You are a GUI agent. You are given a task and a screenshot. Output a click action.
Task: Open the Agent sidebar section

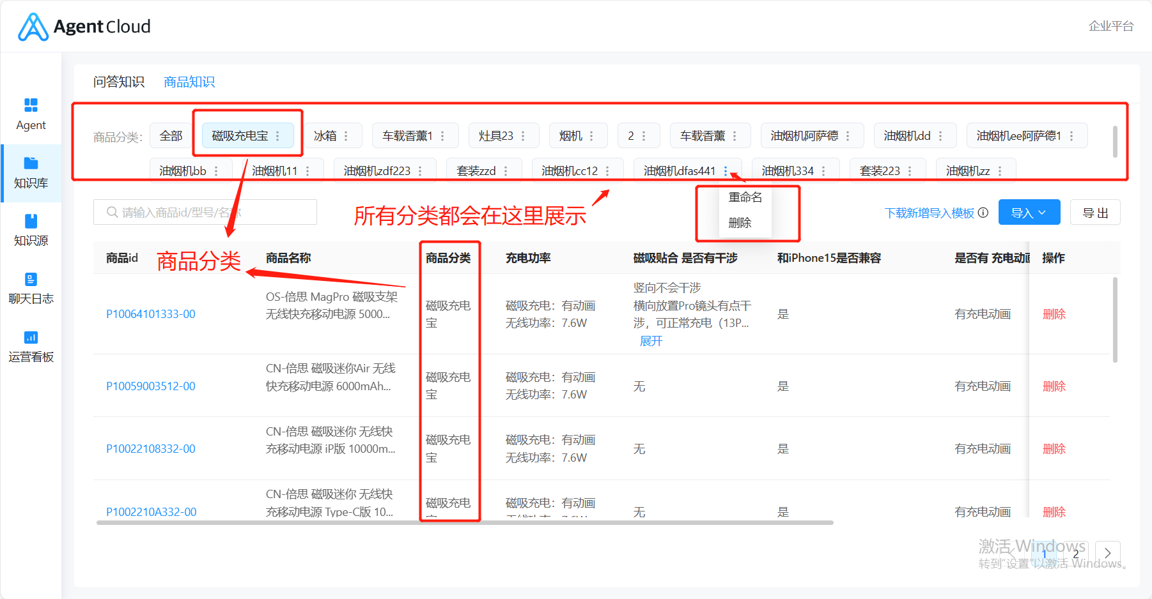point(31,115)
